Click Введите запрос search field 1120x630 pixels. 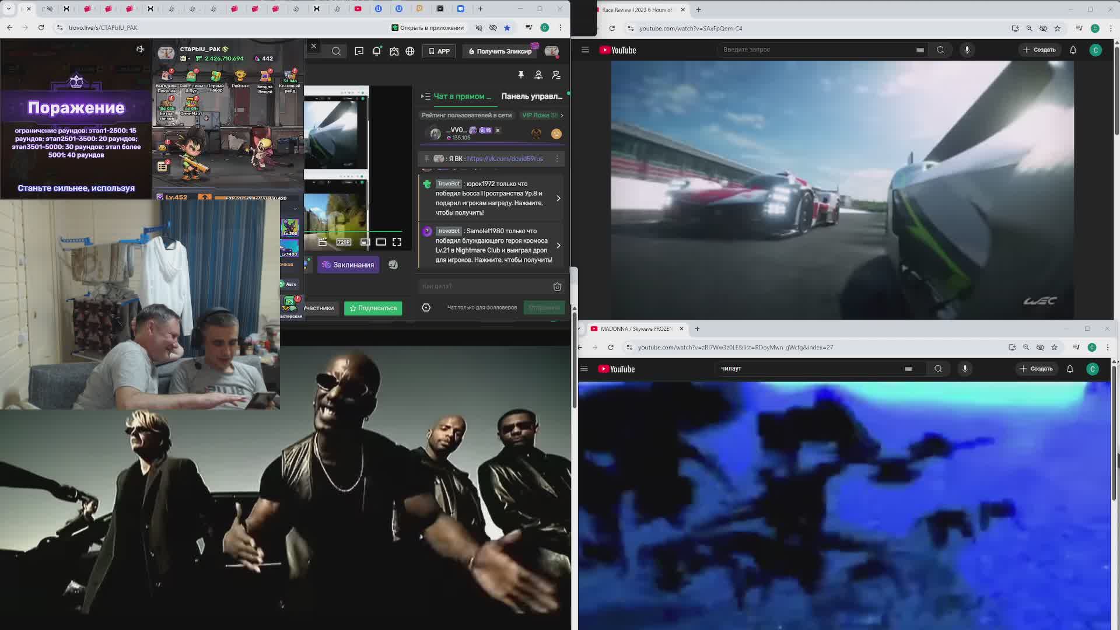(x=817, y=50)
